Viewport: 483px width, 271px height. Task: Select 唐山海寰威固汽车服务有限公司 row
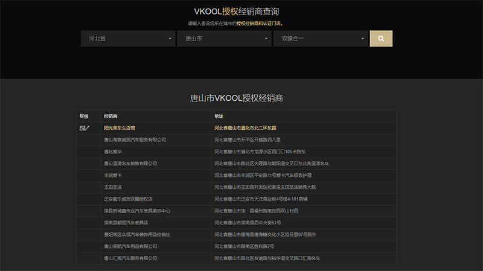[135, 139]
